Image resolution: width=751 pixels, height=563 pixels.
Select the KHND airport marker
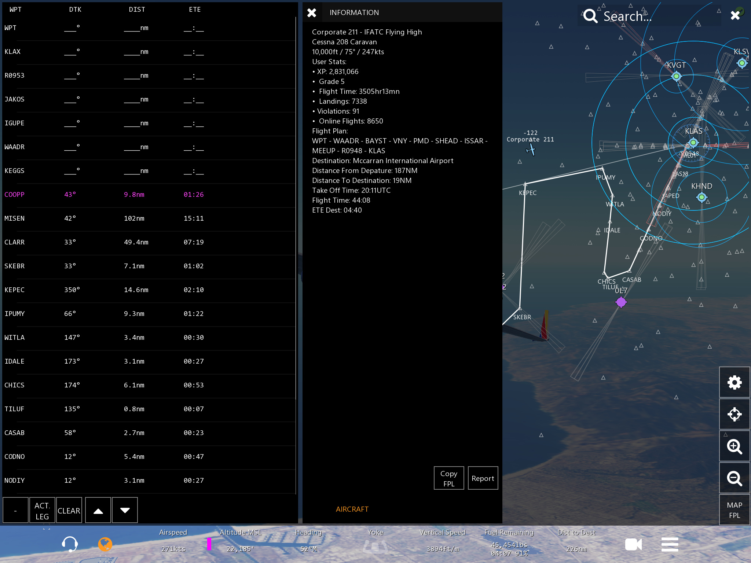click(701, 197)
